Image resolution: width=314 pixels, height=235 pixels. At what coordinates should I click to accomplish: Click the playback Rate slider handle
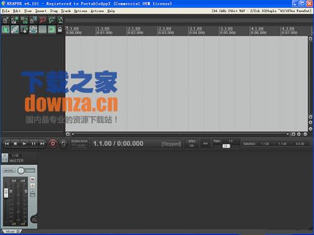click(x=226, y=146)
